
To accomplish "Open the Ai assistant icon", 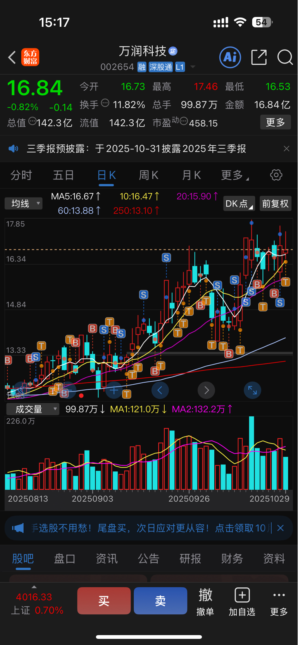I will (230, 57).
